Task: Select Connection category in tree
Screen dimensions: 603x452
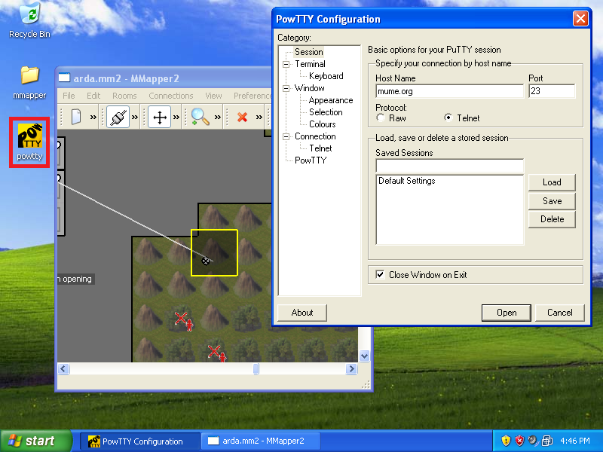Action: tap(315, 136)
